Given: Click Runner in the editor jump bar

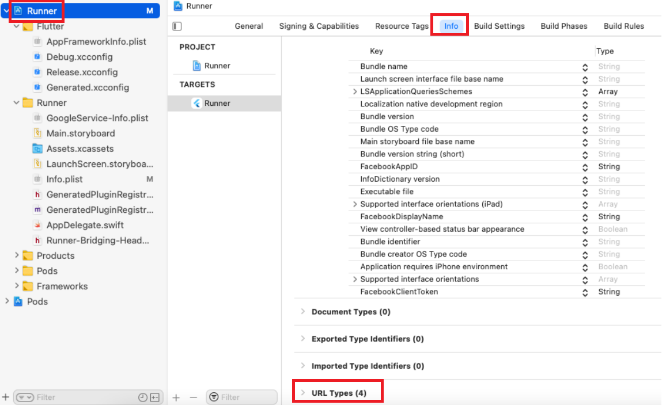Looking at the screenshot, I should (193, 6).
